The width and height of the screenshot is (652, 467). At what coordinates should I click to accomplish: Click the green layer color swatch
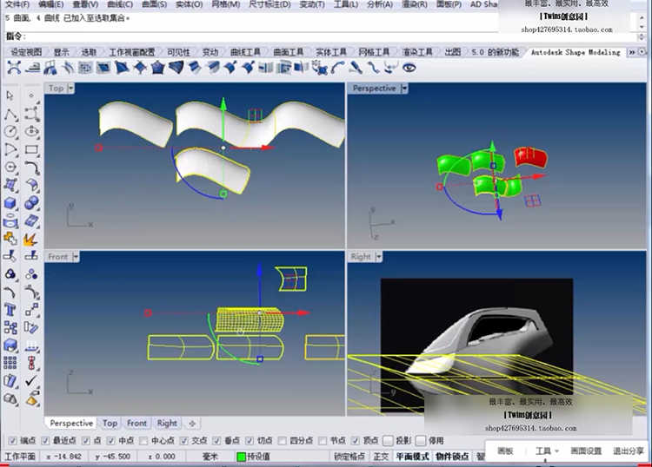[242, 457]
